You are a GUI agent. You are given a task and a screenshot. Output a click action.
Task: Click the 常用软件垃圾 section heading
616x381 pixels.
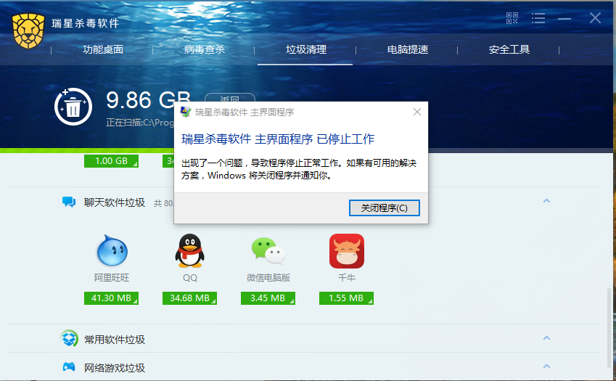[115, 340]
